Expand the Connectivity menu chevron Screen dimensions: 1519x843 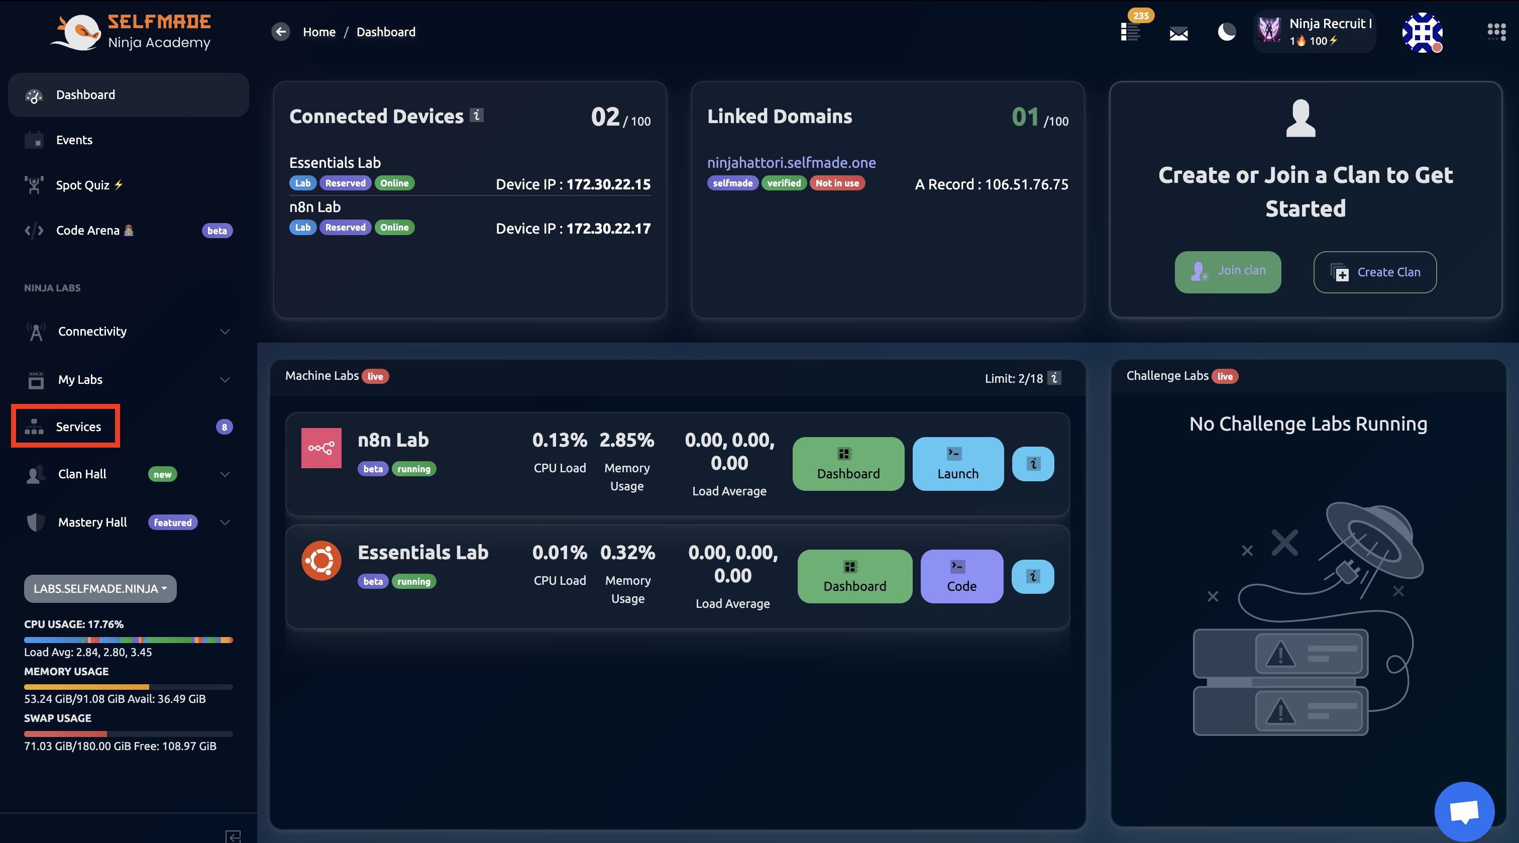pos(225,332)
